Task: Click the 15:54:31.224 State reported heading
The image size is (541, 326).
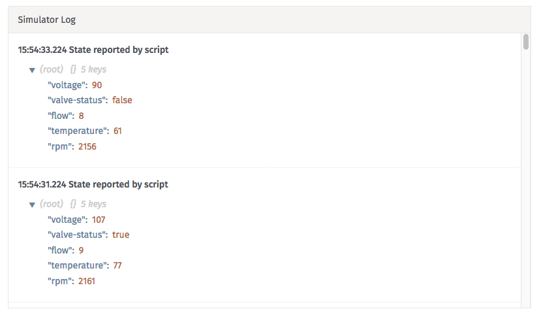Action: [x=93, y=184]
